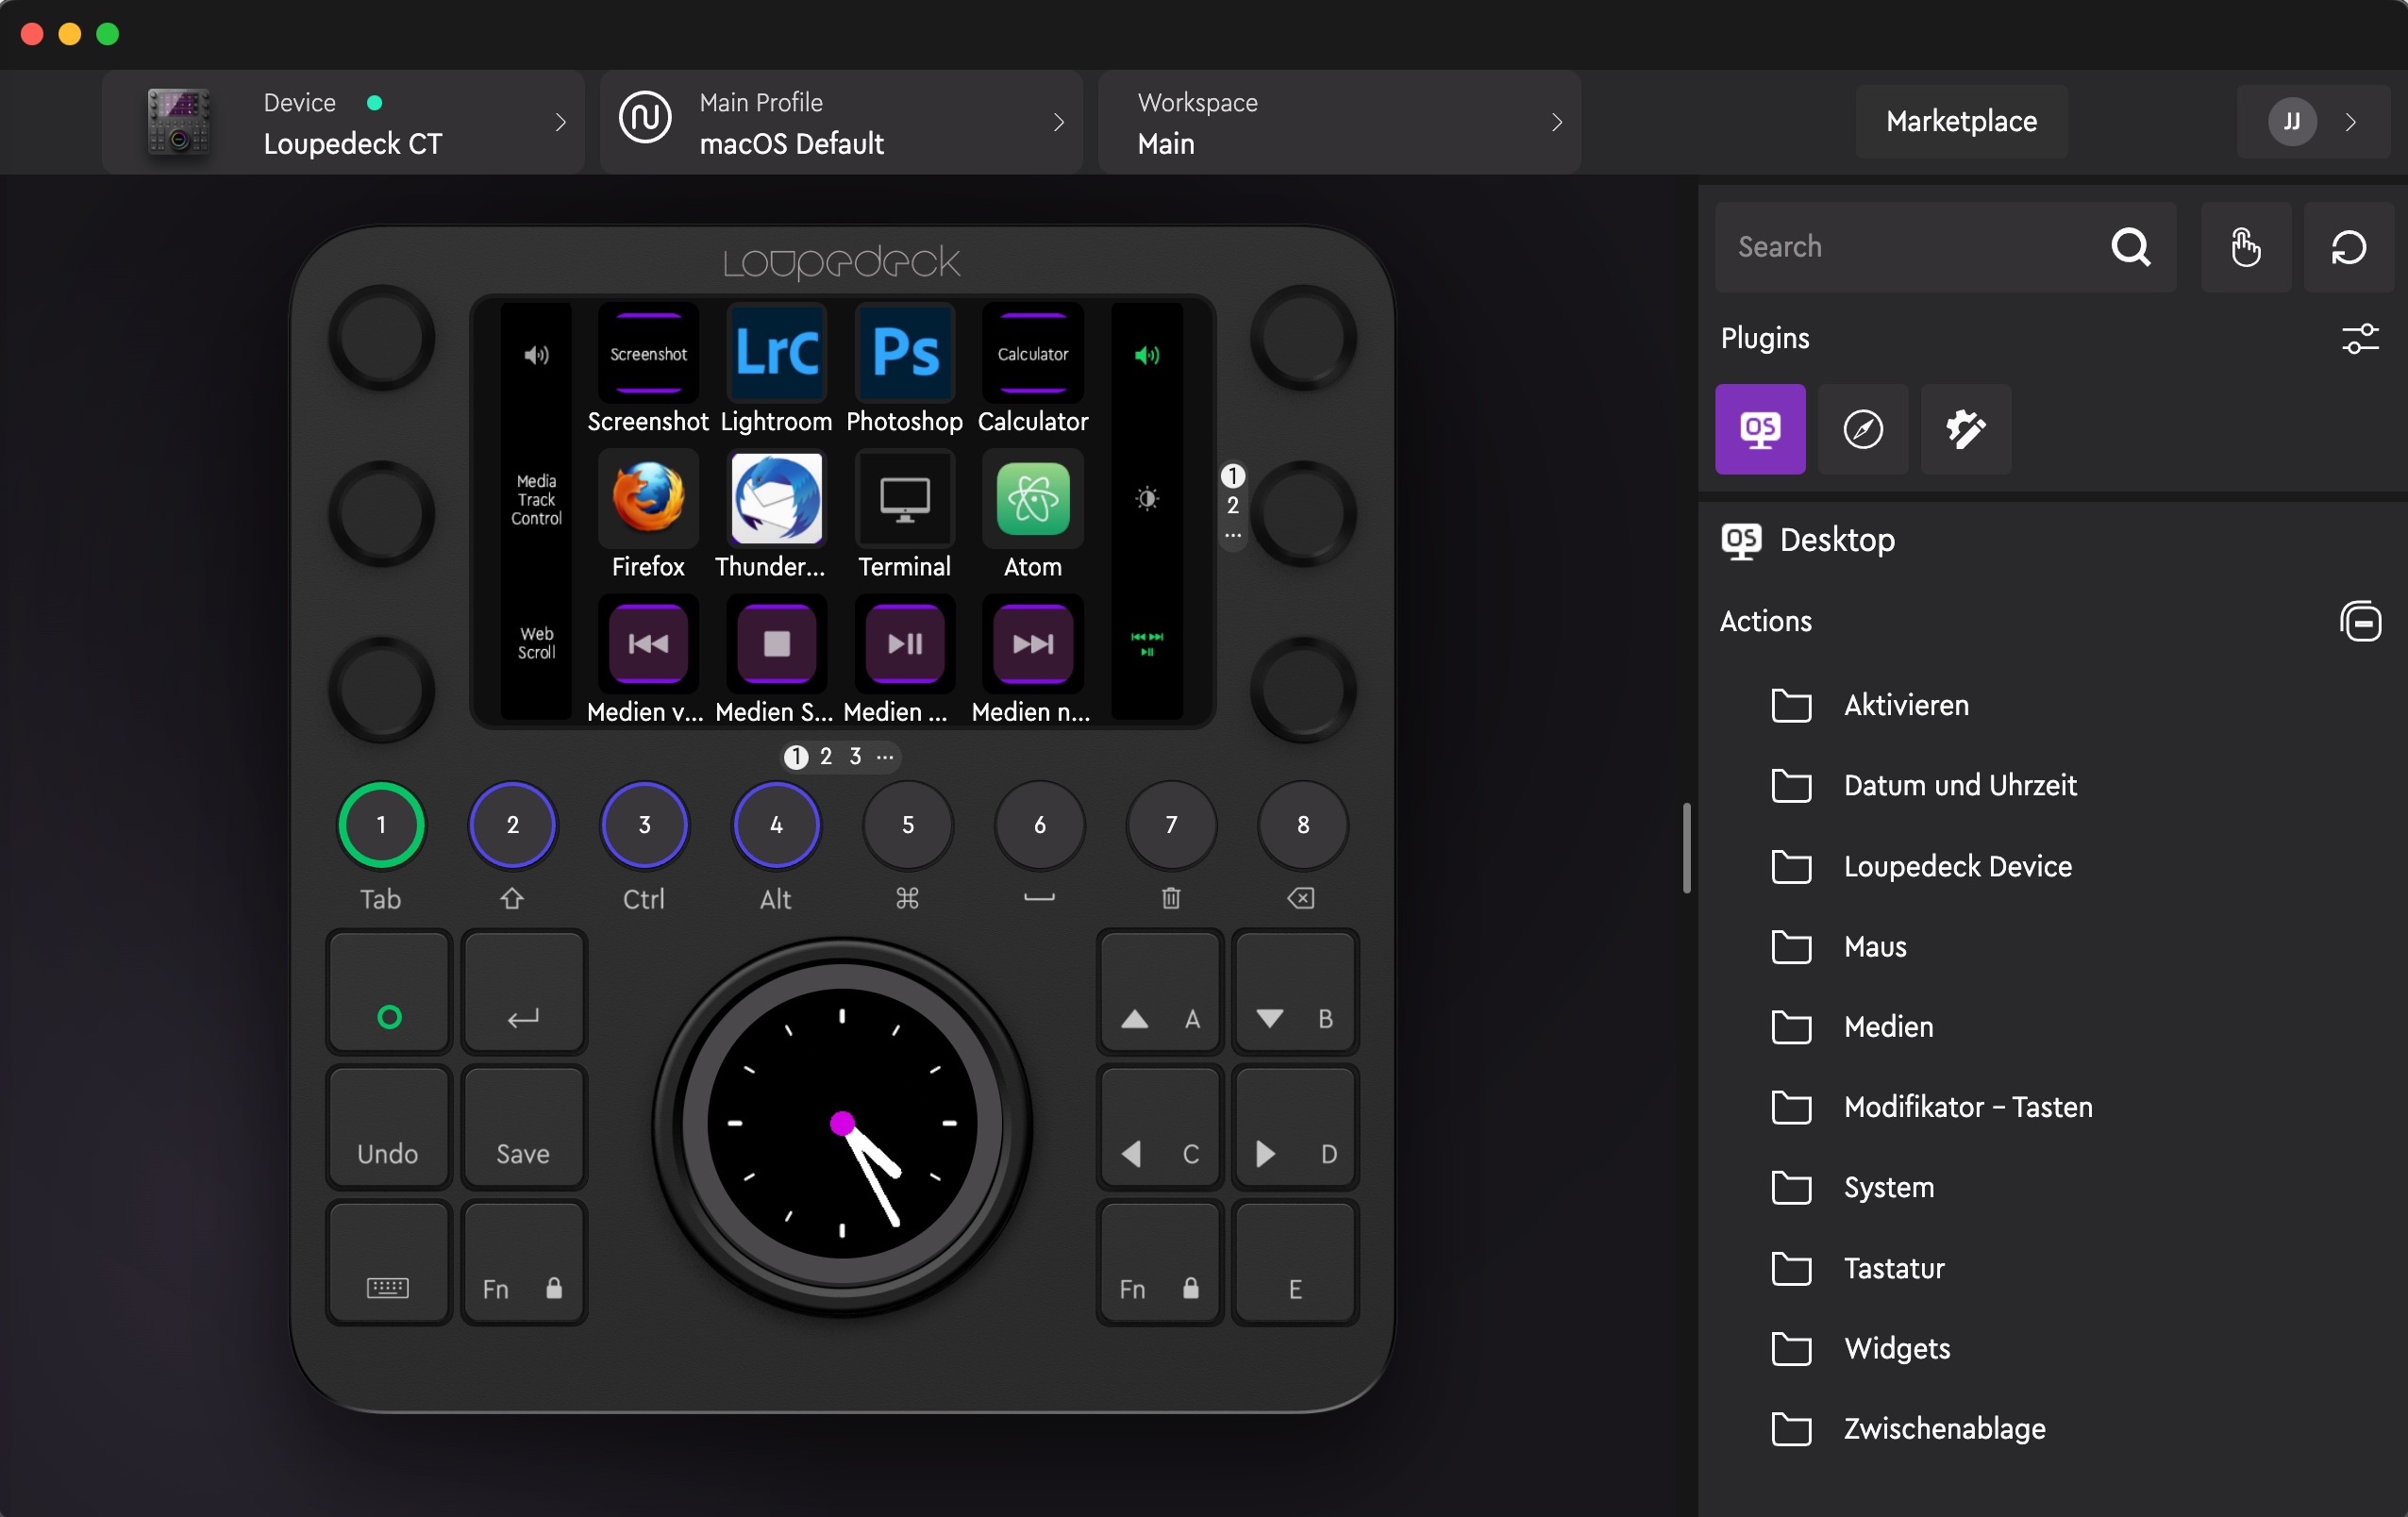Click the Medien Stop button
2408x1517 pixels.
click(776, 643)
